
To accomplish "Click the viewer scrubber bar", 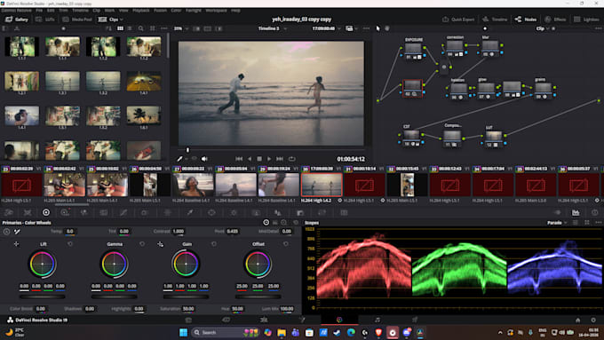I will click(x=272, y=150).
